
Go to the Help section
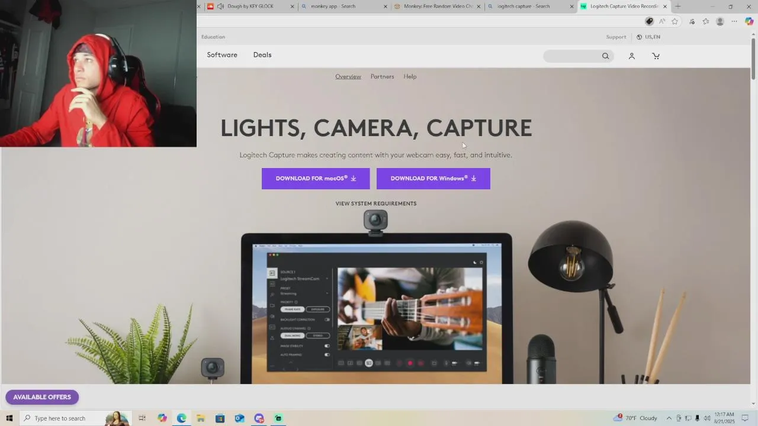[410, 77]
